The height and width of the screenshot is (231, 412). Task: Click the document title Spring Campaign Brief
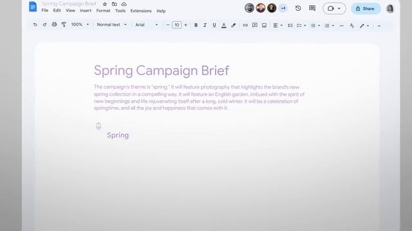(69, 4)
